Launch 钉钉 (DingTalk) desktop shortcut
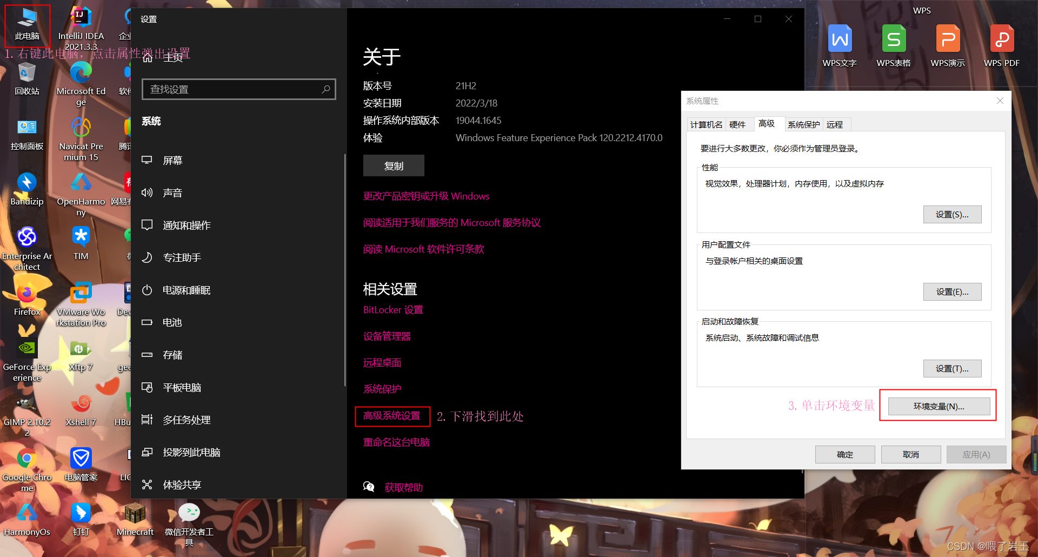The image size is (1038, 557). click(x=81, y=520)
